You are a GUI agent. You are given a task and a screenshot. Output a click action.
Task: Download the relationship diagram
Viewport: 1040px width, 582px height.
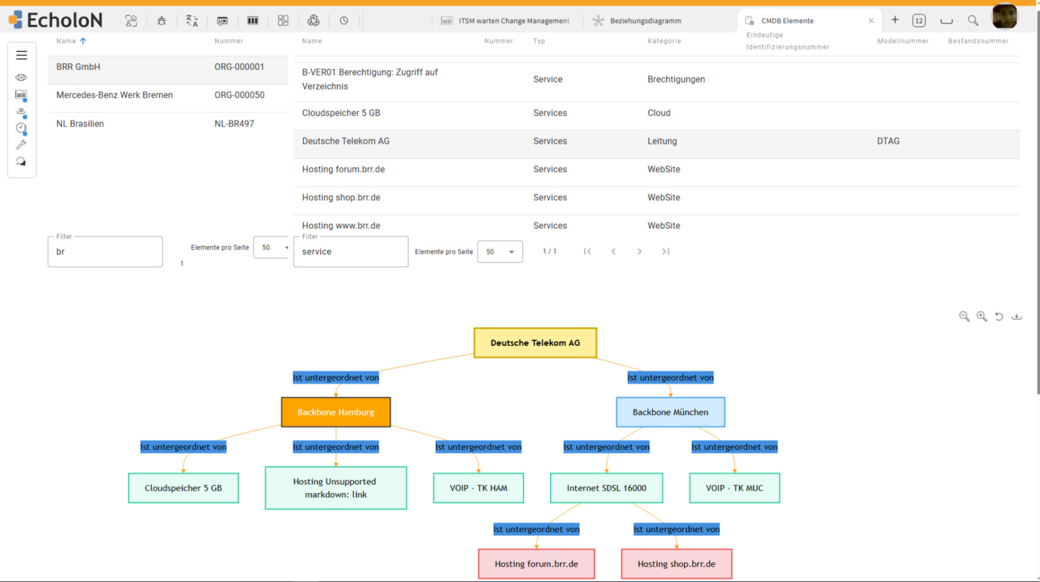point(1016,316)
